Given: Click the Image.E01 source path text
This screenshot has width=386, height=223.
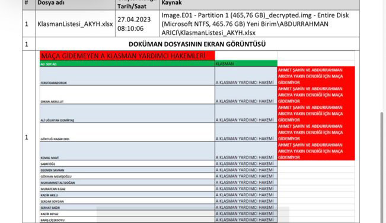Looking at the screenshot, I should (x=255, y=24).
